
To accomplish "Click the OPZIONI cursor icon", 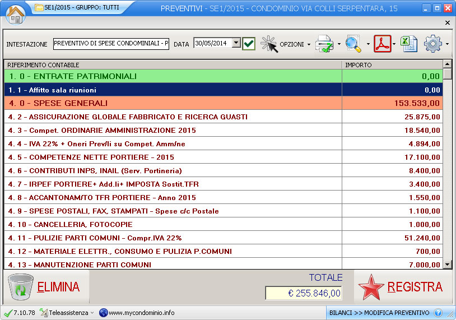I will pyautogui.click(x=269, y=44).
